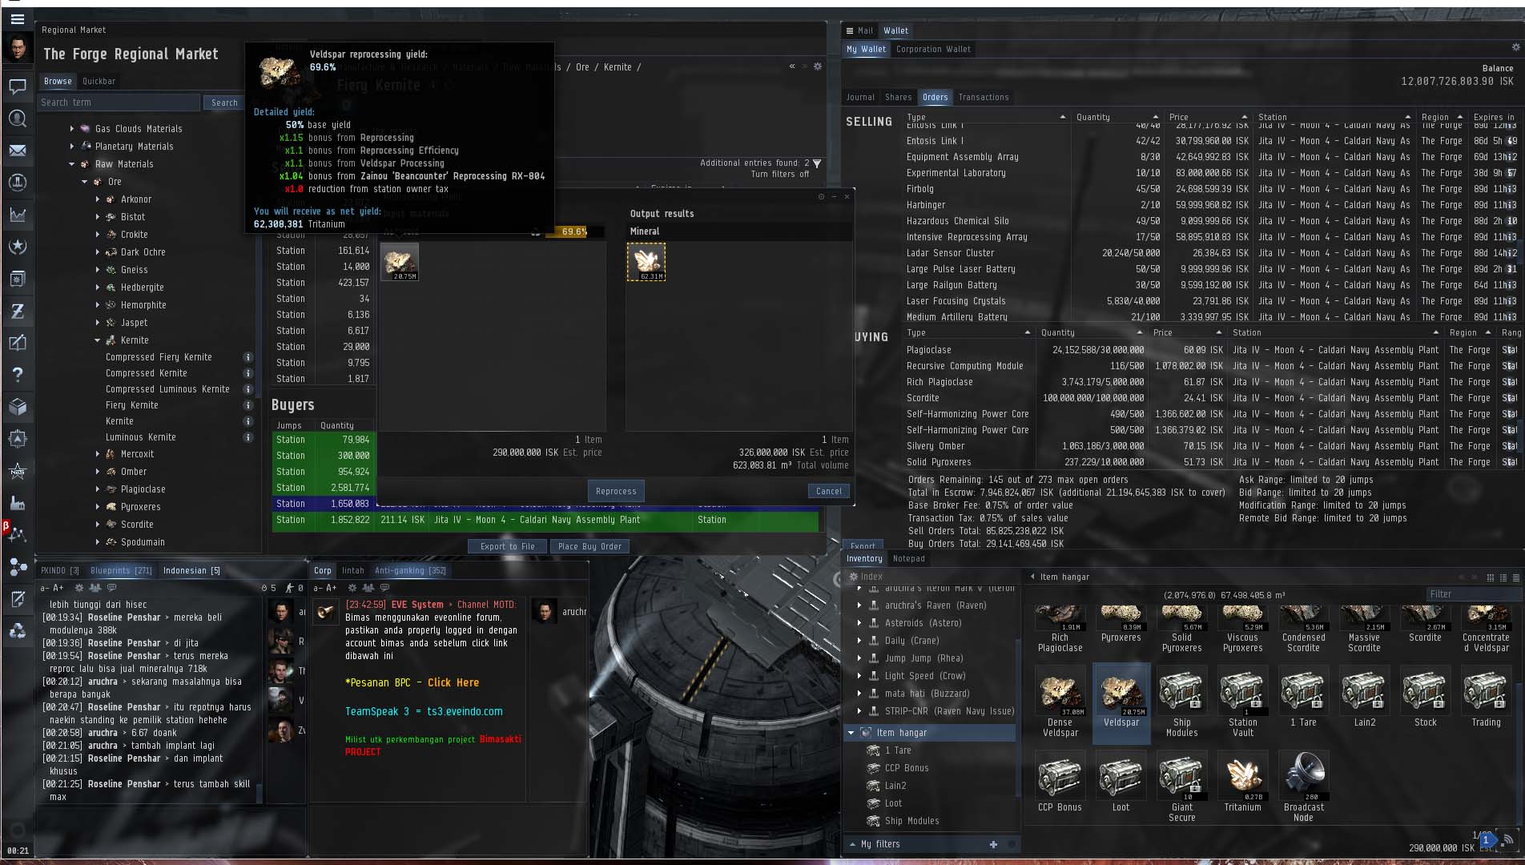
Task: Open the Neocom hamburger menu
Action: pyautogui.click(x=17, y=18)
